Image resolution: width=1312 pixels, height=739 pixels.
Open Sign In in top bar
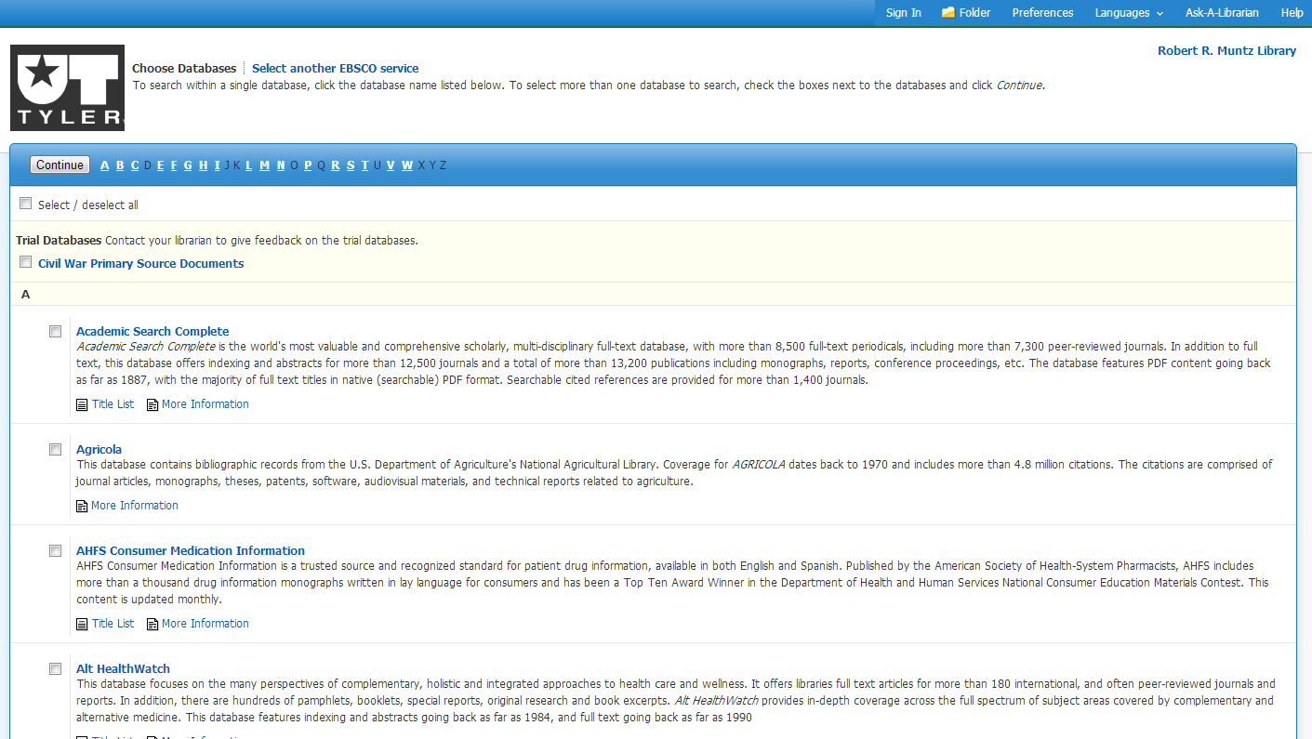click(904, 13)
